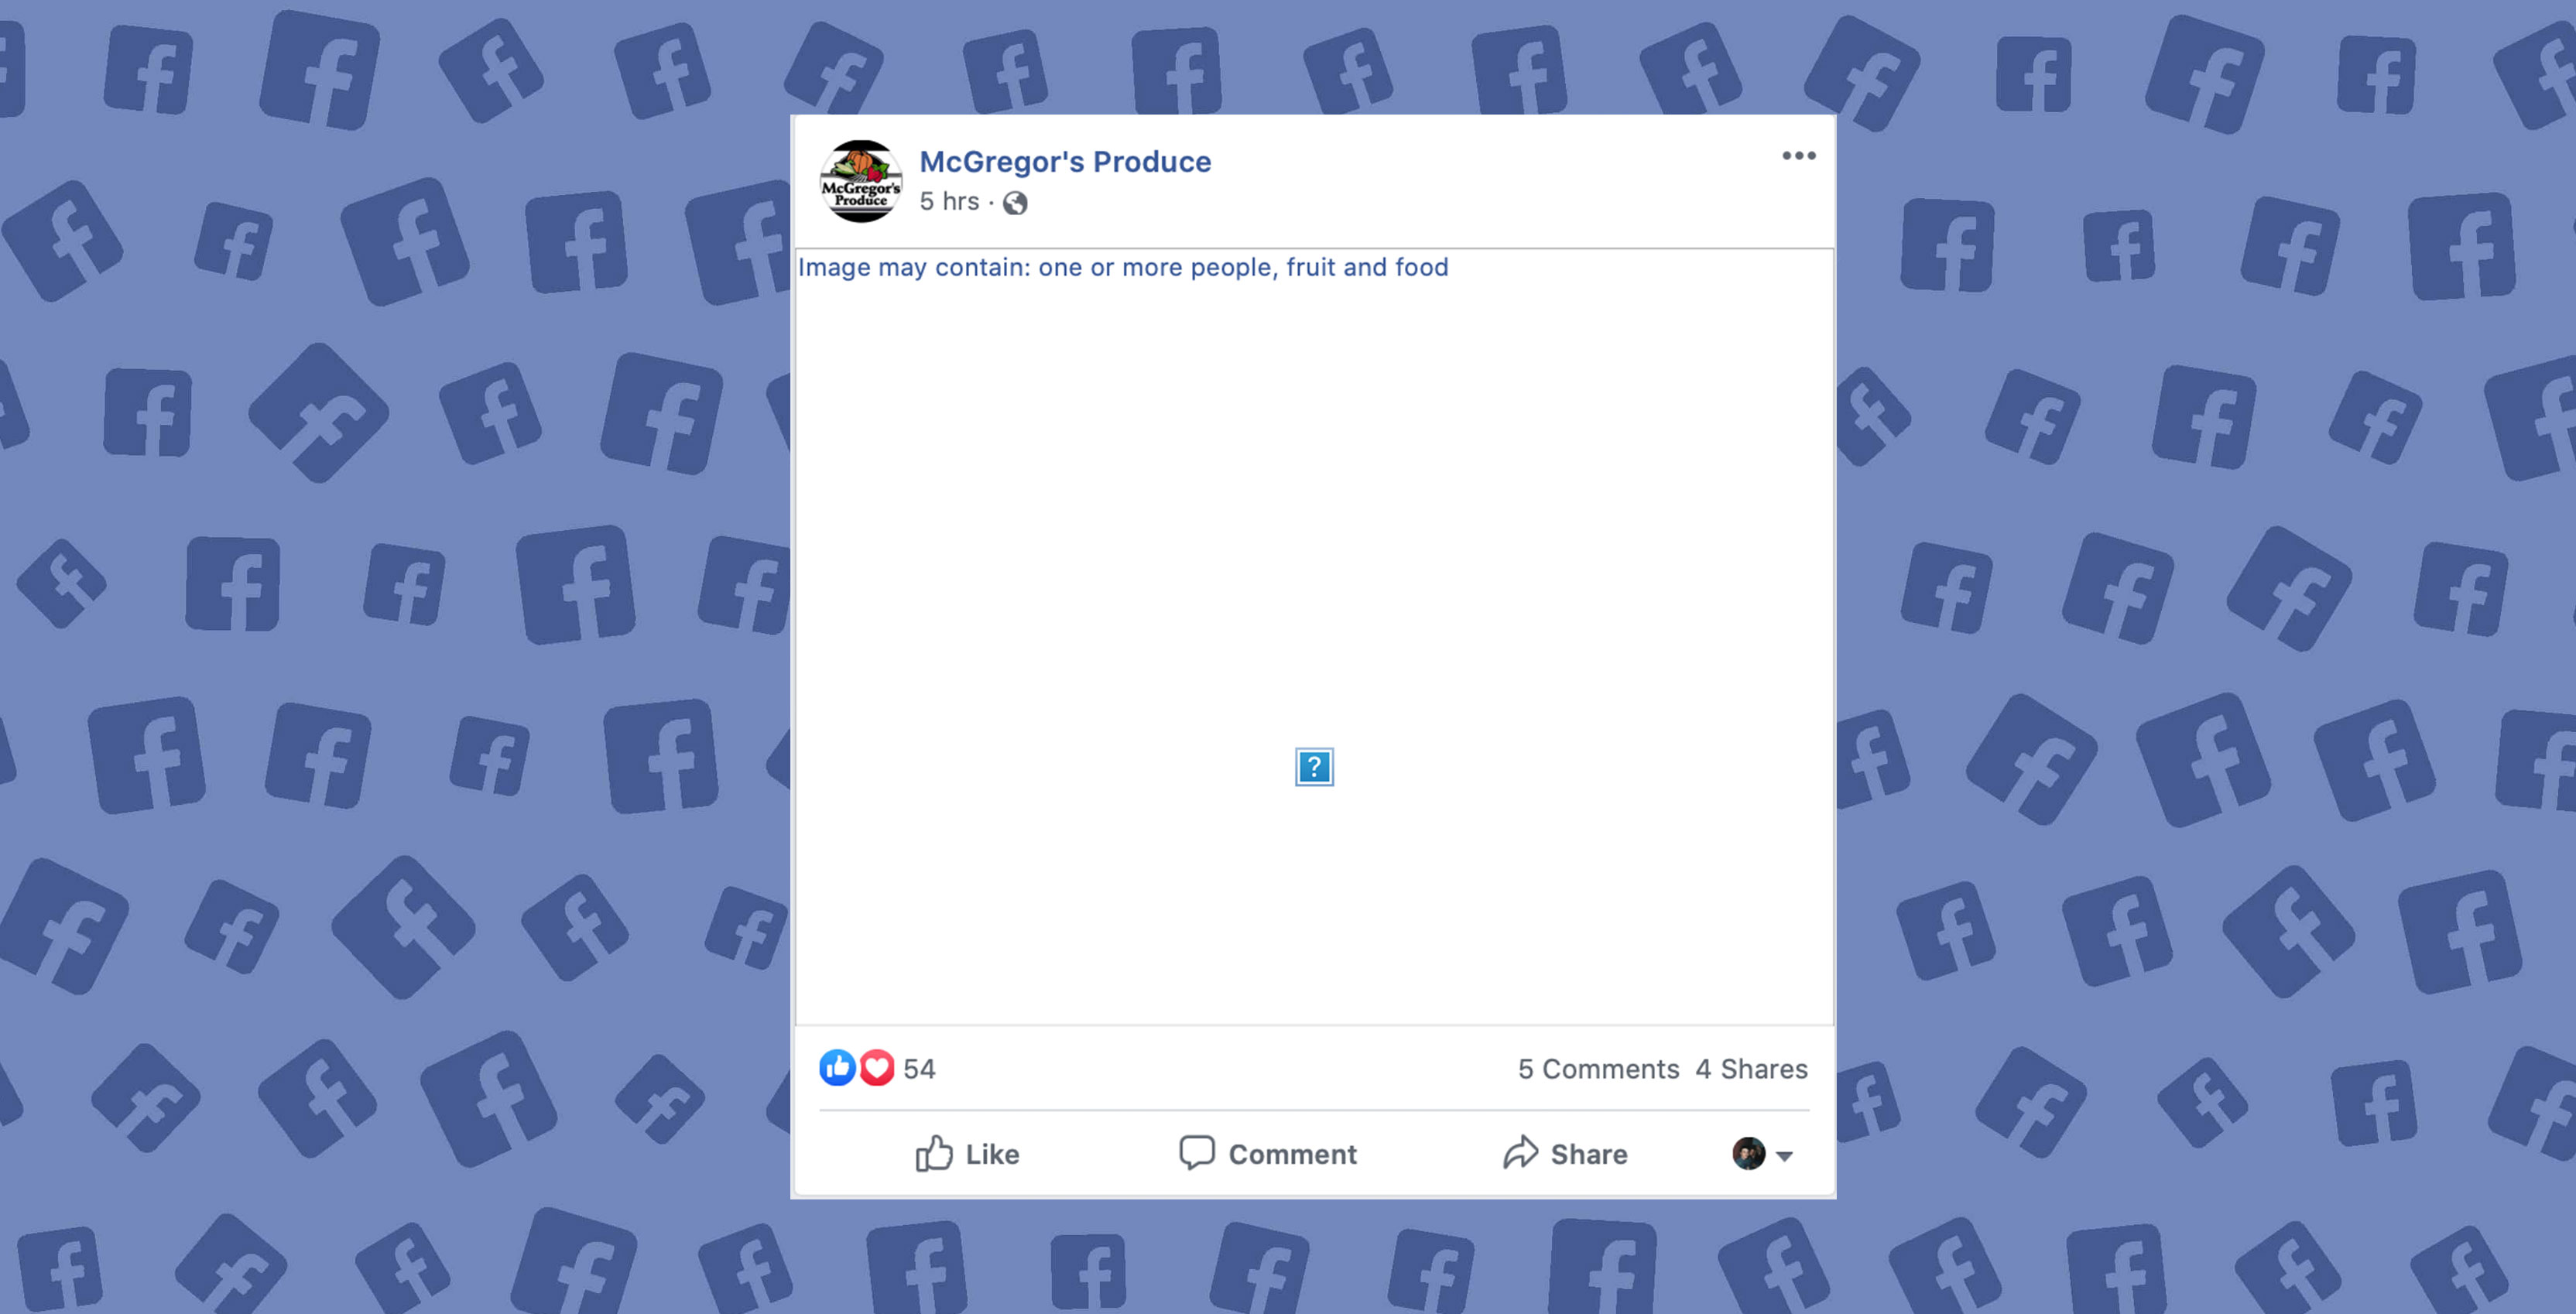
Task: Click the Share button label
Action: point(1588,1155)
